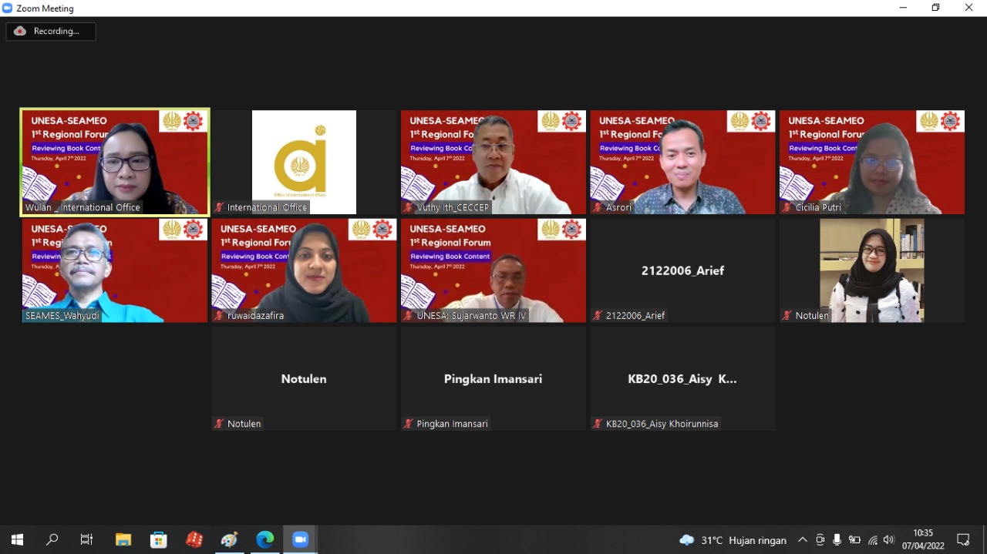Expand the hidden tray icons chevron
The width and height of the screenshot is (987, 554).
[802, 540]
